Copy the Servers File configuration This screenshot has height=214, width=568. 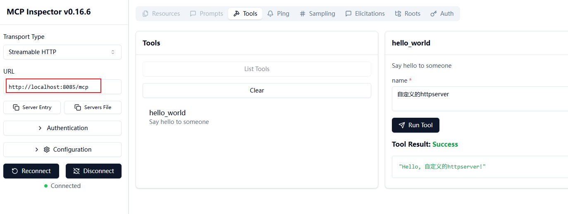(x=93, y=107)
